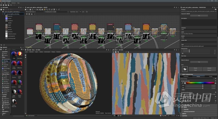Image resolution: width=218 pixels, height=119 pixels.
Task: Click the undo icon in the main toolbar
Action: [11, 5]
